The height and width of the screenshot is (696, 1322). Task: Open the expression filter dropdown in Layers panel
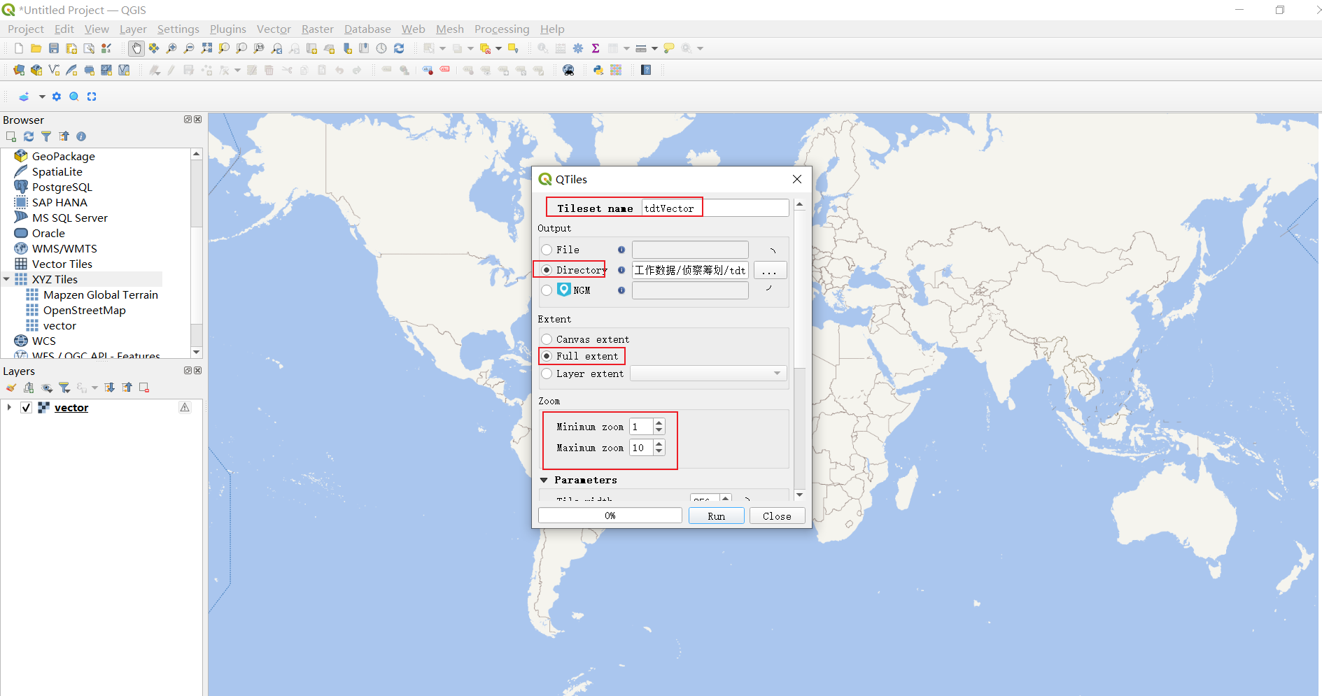[x=94, y=388]
